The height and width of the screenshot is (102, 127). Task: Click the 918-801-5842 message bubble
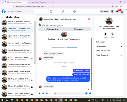point(48,86)
